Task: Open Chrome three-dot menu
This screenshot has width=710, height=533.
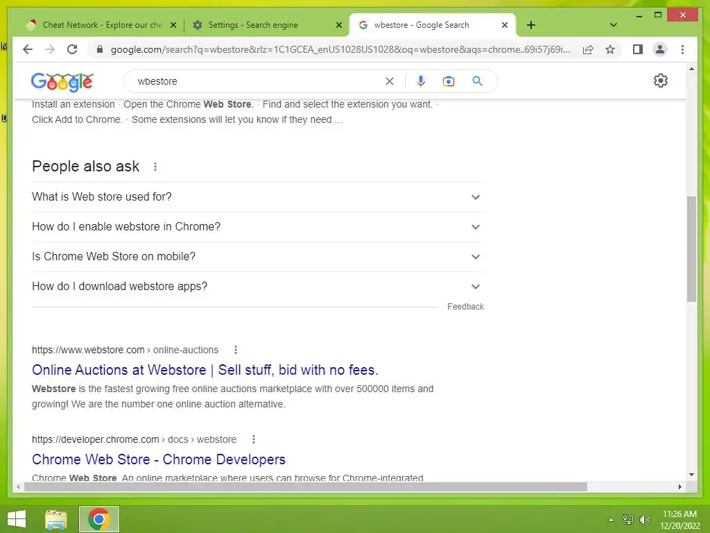Action: pyautogui.click(x=682, y=49)
